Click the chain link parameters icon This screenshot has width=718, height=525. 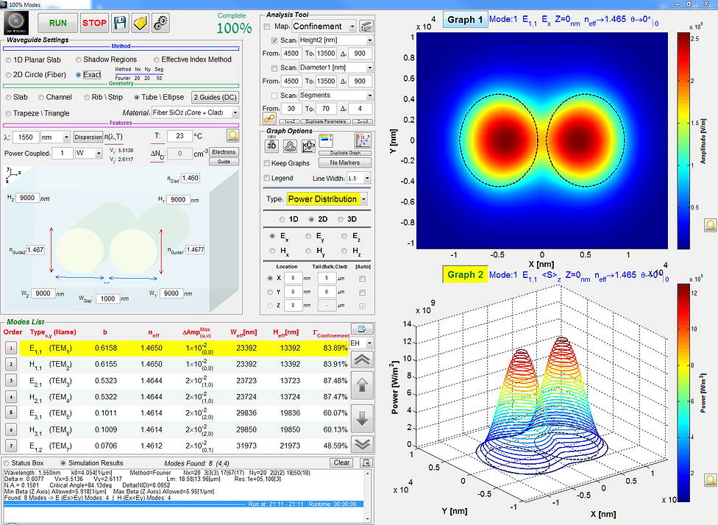(x=270, y=119)
